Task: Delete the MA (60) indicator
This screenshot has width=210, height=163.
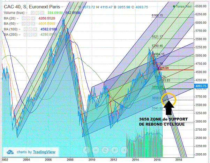Action: [33, 24]
